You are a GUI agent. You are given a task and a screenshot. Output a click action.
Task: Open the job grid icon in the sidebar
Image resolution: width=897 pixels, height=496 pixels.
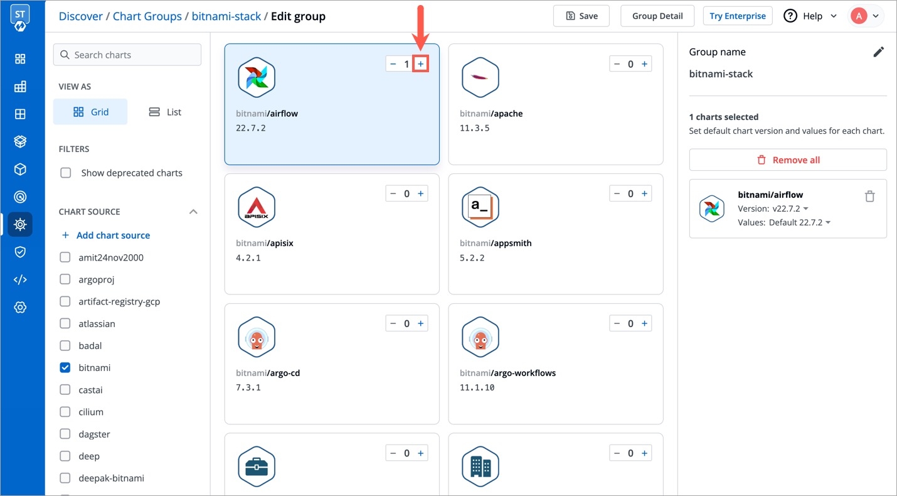pyautogui.click(x=20, y=87)
